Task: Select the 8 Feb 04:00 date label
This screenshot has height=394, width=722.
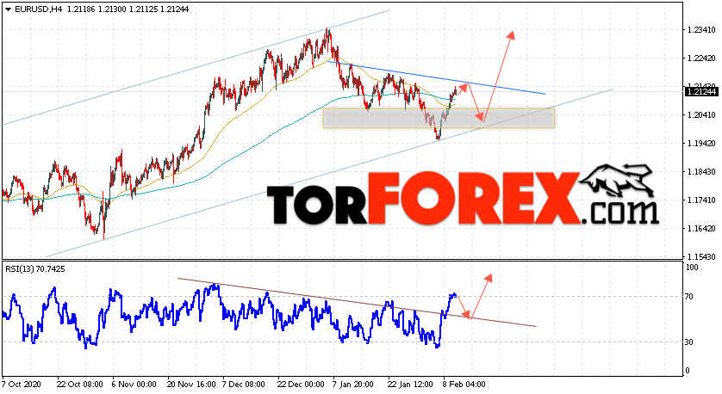Action: pyautogui.click(x=464, y=384)
